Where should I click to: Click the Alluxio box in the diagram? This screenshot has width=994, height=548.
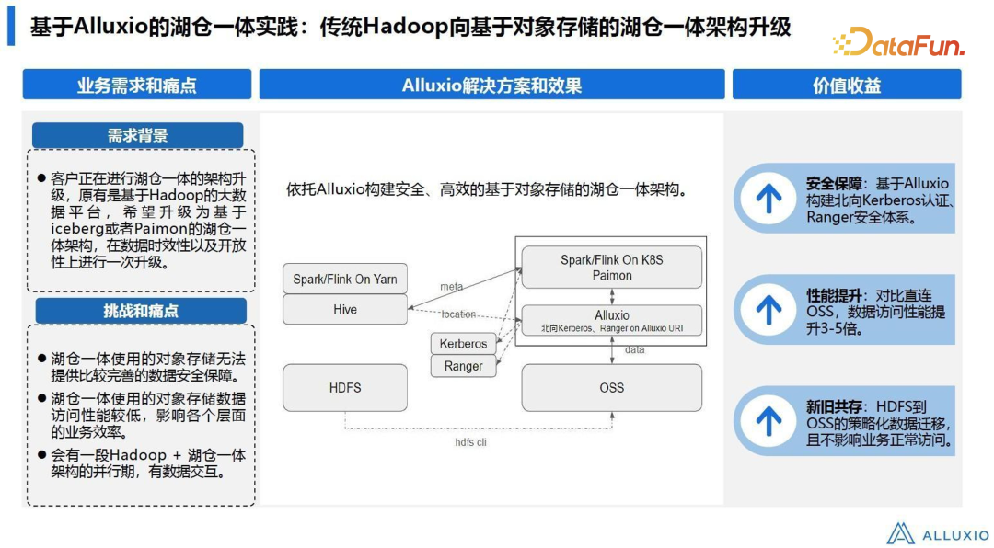612,321
